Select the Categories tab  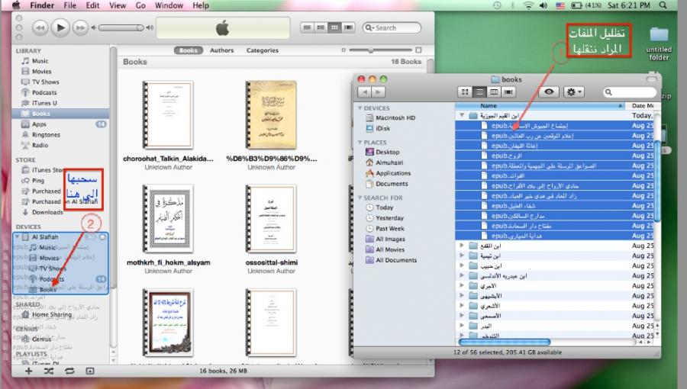click(262, 50)
